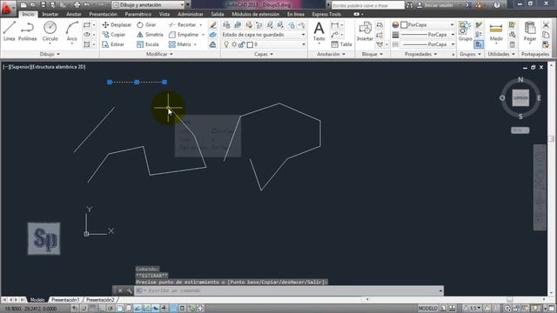Viewport: 557px width, 313px height.
Task: Click the ViewCube N compass direction
Action: pos(520,79)
